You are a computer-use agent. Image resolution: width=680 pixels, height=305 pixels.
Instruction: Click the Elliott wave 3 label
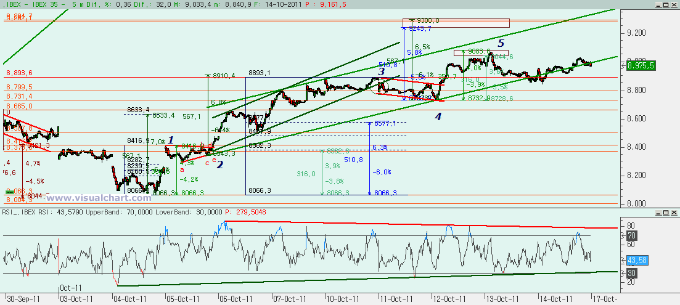point(381,71)
